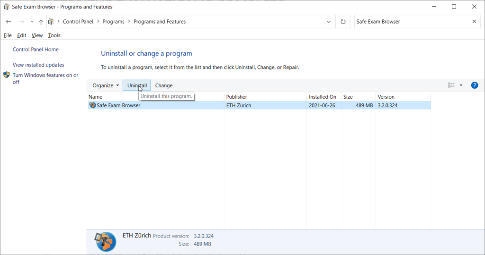Click the up one level arrow
The image size is (485, 255).
41,22
